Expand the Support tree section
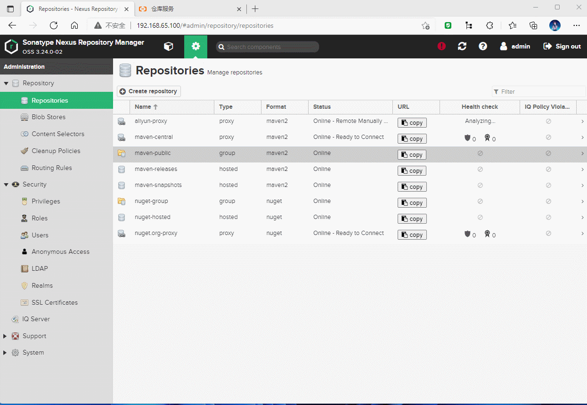The width and height of the screenshot is (587, 405). (x=5, y=336)
